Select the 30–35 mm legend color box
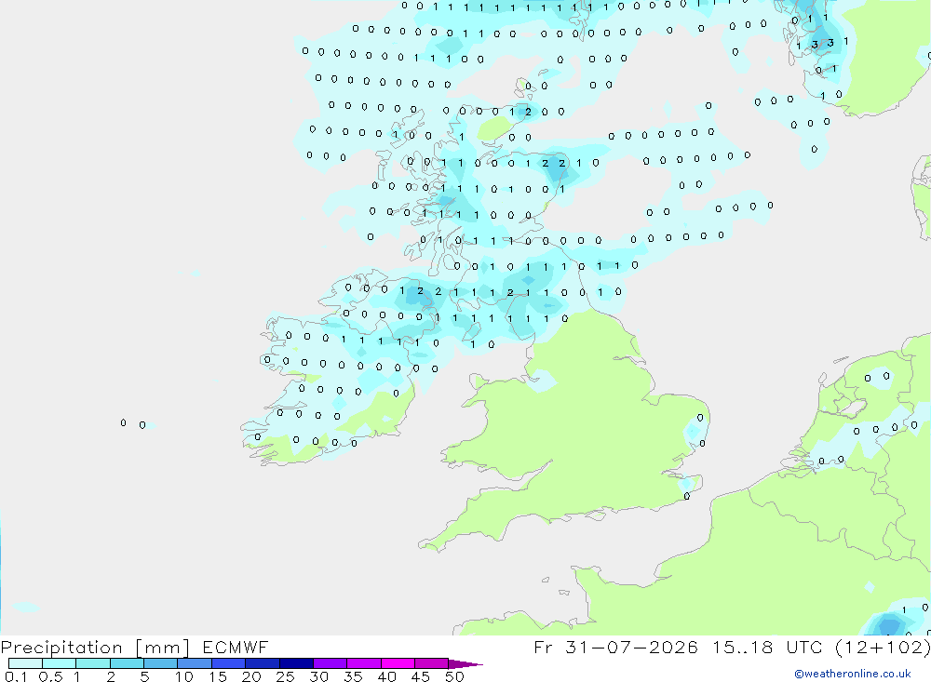Image resolution: width=931 pixels, height=682 pixels. click(x=331, y=663)
